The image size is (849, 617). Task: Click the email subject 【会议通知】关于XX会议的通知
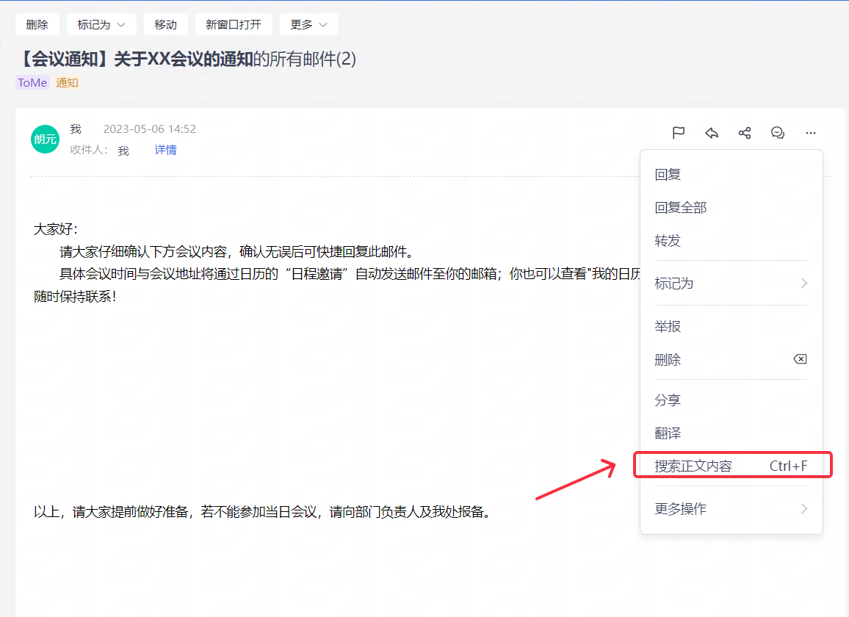pyautogui.click(x=135, y=59)
